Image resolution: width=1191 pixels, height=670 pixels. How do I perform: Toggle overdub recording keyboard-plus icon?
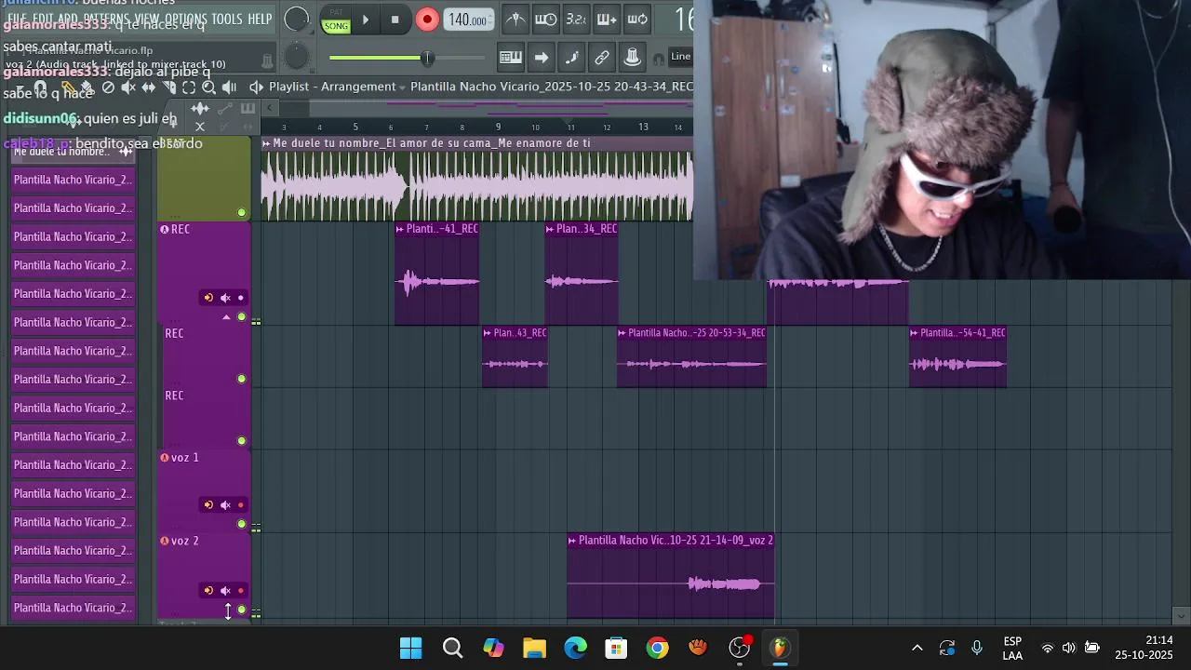pyautogui.click(x=607, y=20)
